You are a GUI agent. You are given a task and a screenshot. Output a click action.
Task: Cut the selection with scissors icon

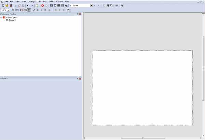(x=16, y=6)
